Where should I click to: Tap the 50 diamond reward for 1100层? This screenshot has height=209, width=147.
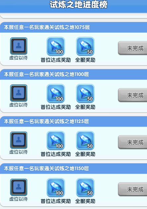[x=85, y=93]
